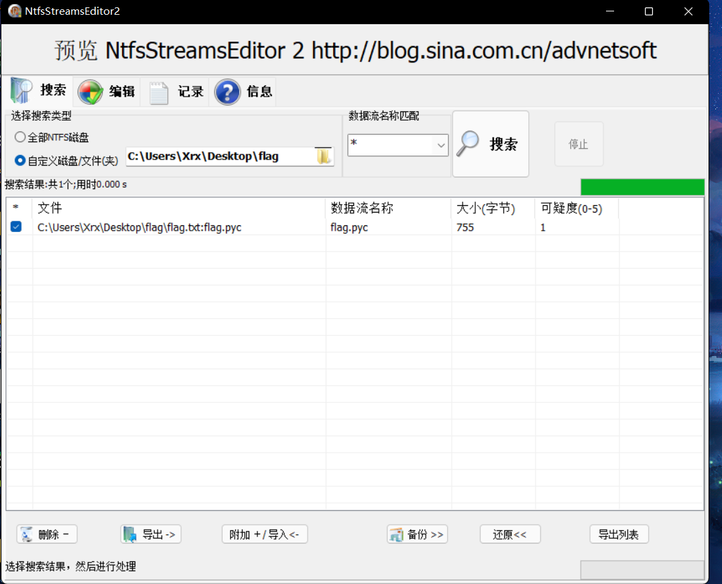
Task: Click the suspicion value 1
Action: coord(543,227)
